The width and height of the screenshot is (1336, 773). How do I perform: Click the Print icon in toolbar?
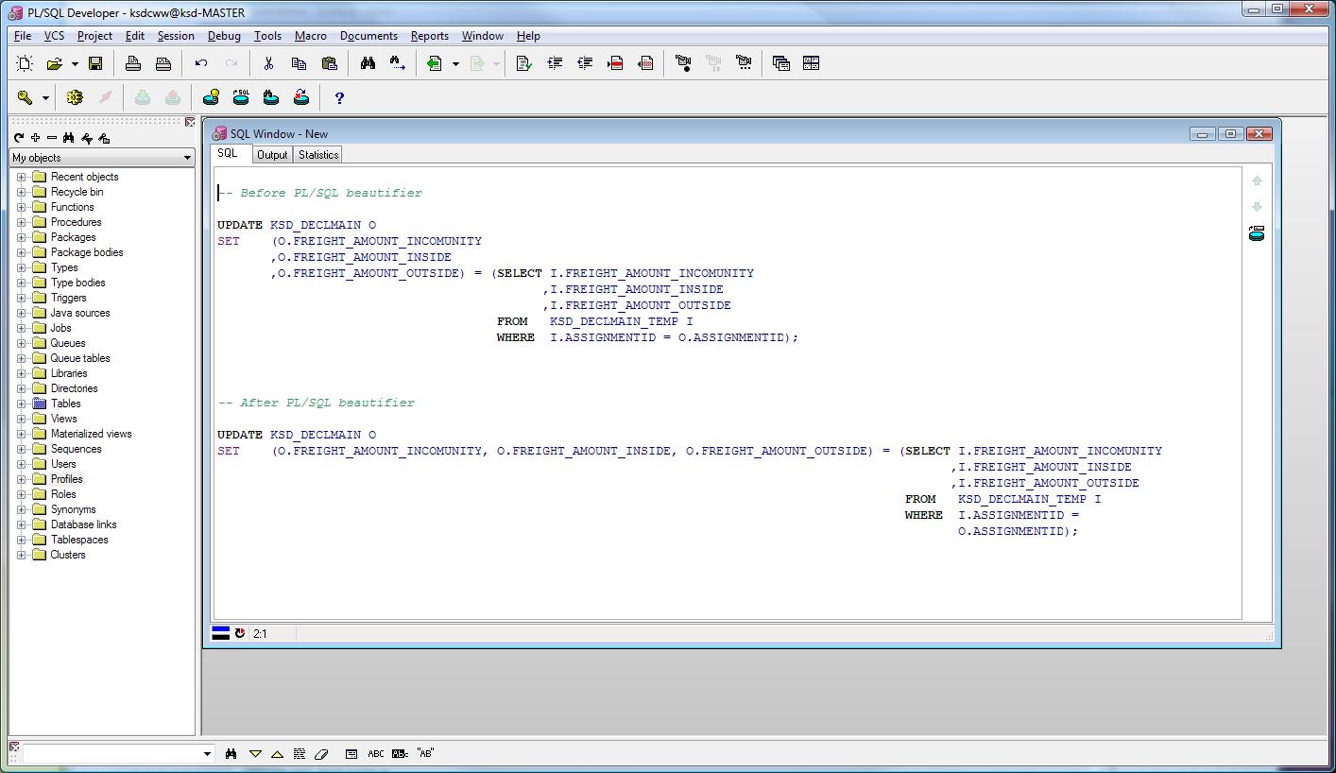[x=133, y=63]
